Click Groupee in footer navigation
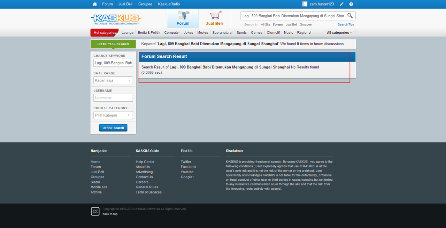Image resolution: width=446 pixels, height=228 pixels. pos(98,177)
